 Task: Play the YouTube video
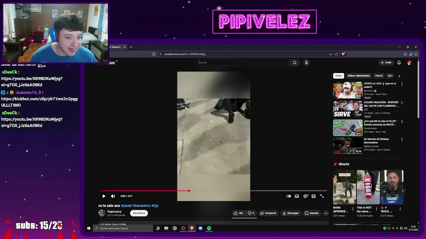coord(104,196)
